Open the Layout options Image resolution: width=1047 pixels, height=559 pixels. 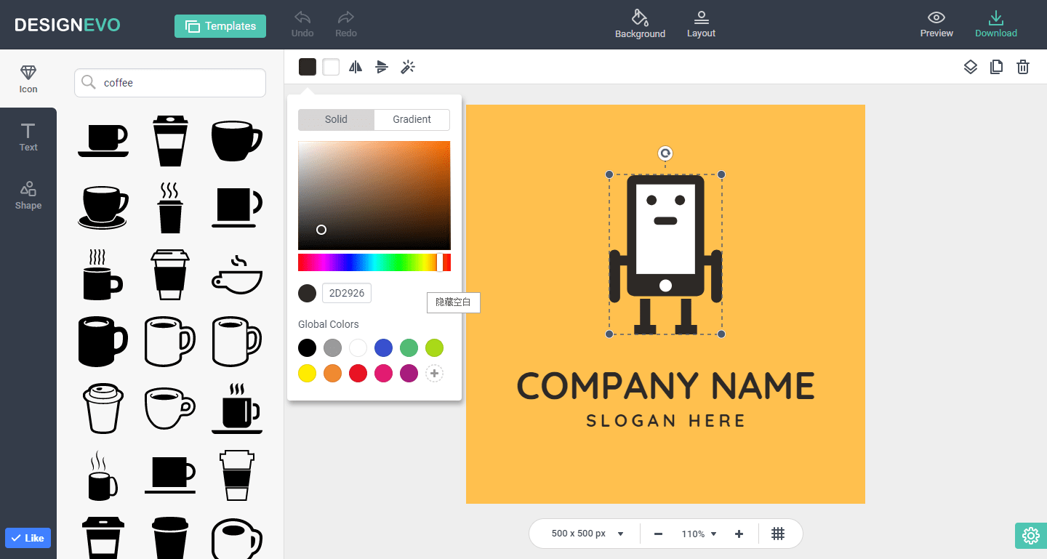700,24
